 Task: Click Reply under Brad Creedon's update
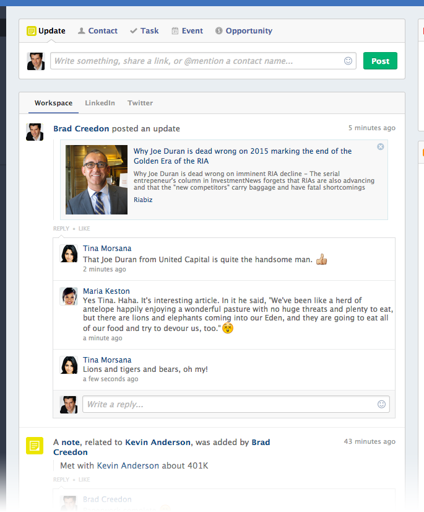[x=61, y=229]
